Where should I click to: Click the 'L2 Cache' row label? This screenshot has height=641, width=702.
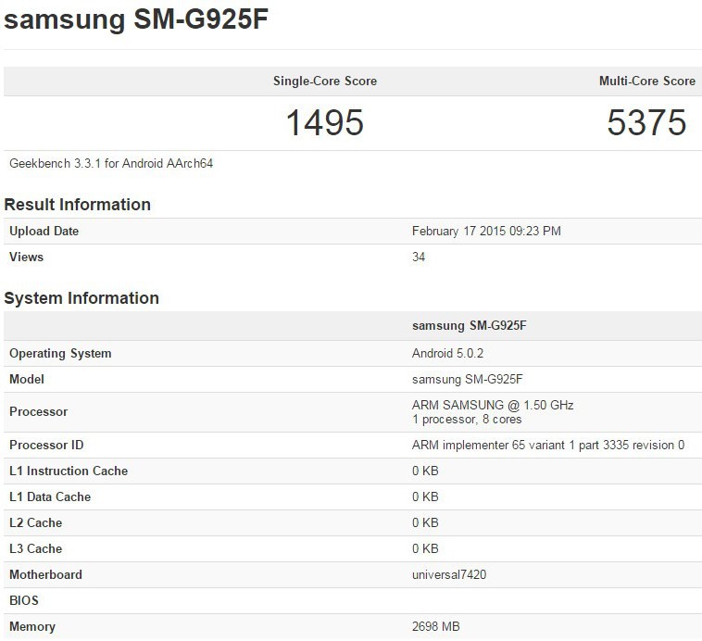[36, 523]
